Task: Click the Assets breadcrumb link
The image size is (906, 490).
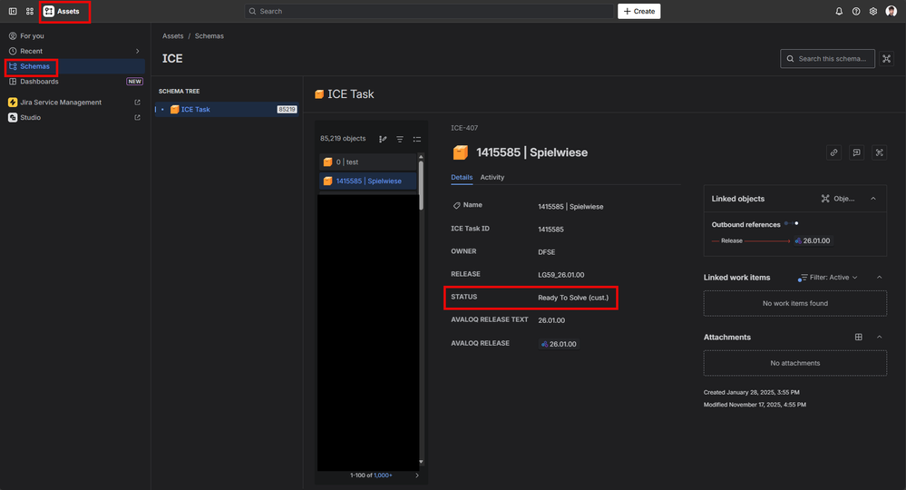Action: 172,35
